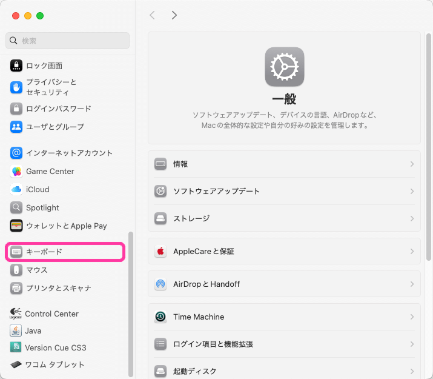Click the ロック画面 lock icon in sidebar
This screenshot has width=433, height=379.
pyautogui.click(x=16, y=65)
